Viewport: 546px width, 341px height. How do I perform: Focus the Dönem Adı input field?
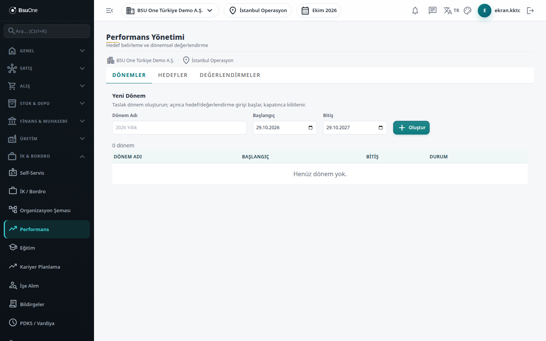(179, 128)
